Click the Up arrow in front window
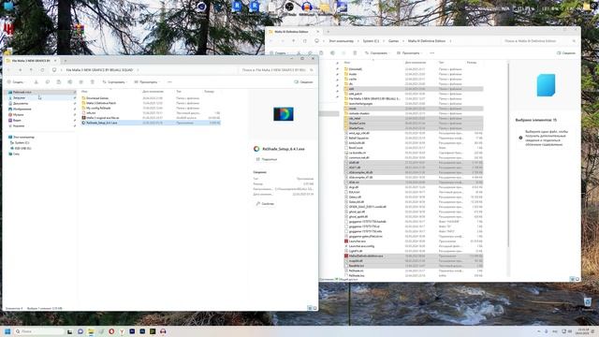This screenshot has width=599, height=337. [x=31, y=70]
